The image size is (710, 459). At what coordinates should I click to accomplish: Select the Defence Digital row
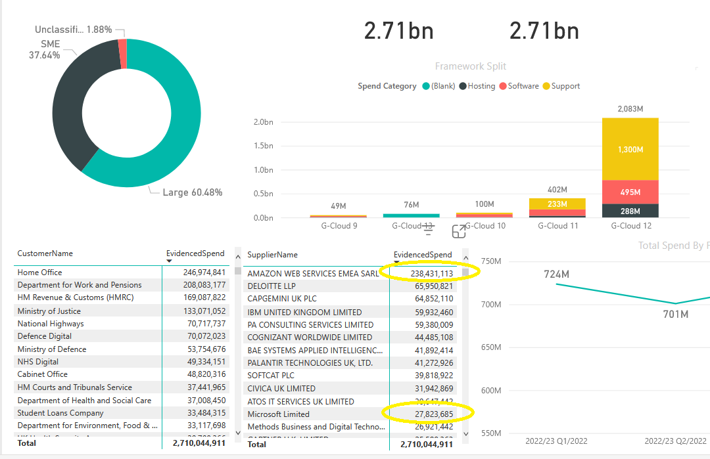[x=122, y=336]
